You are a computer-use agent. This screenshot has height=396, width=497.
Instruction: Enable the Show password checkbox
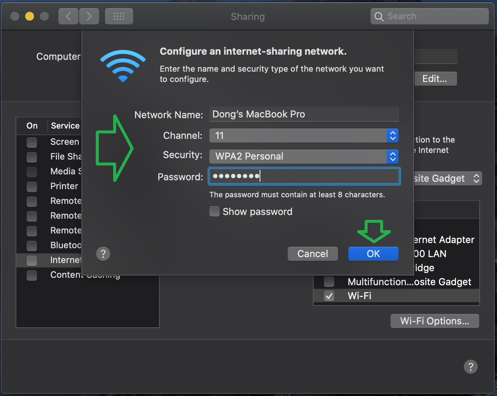pos(214,212)
